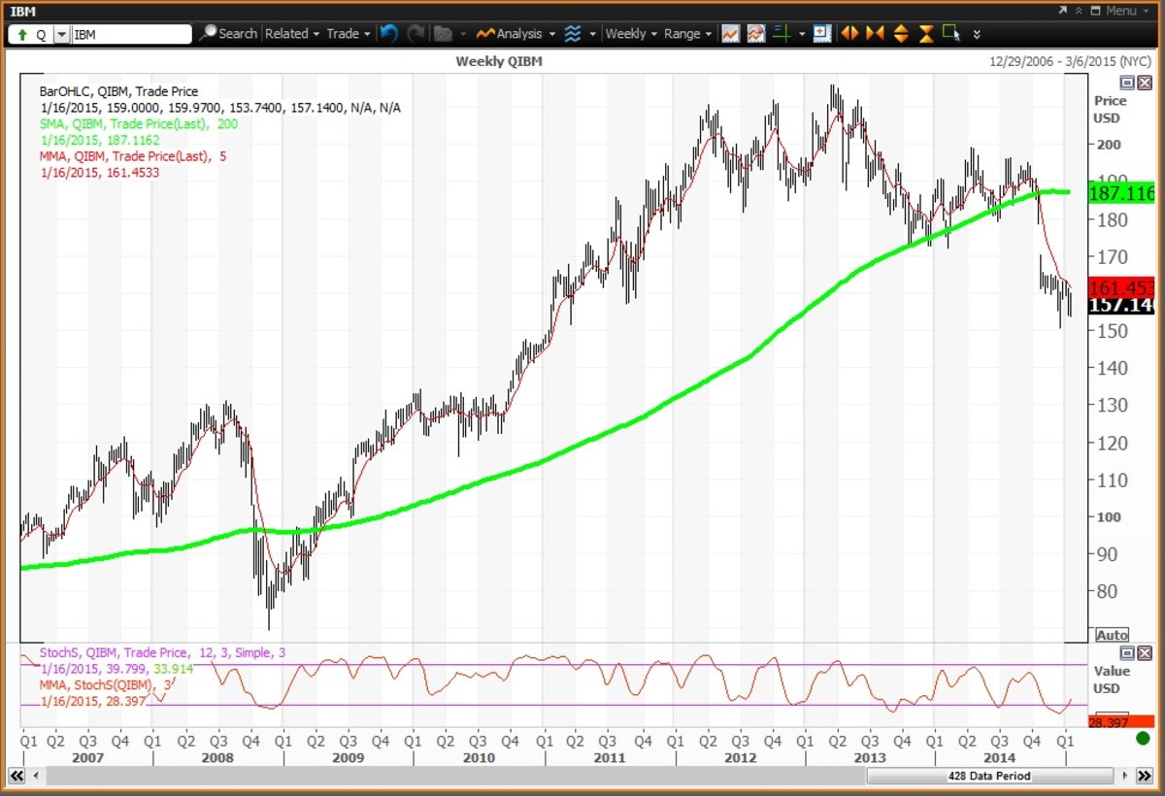
Task: Open the Weekly interval dropdown
Action: (630, 33)
